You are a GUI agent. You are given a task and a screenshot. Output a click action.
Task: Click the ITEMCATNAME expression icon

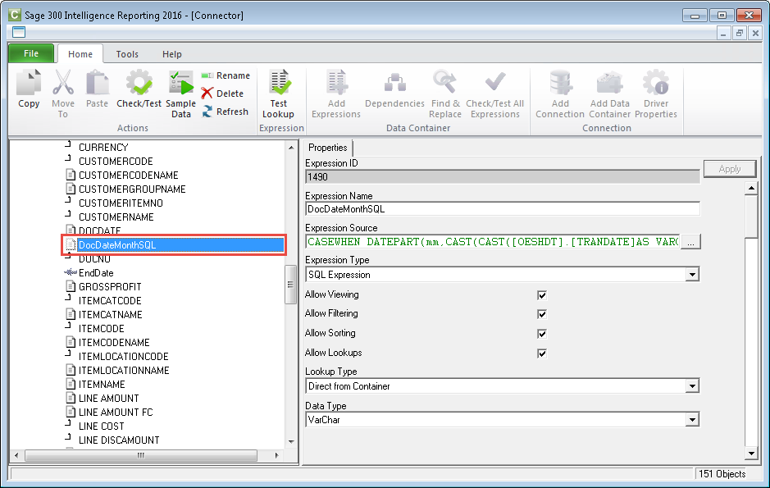point(71,314)
